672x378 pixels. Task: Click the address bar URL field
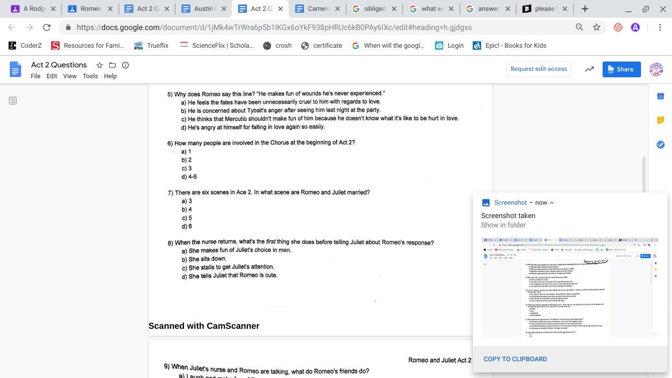point(315,28)
